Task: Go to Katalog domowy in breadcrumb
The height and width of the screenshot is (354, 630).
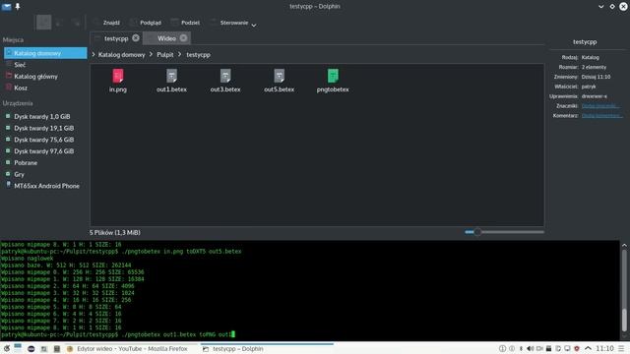Action: (121, 55)
